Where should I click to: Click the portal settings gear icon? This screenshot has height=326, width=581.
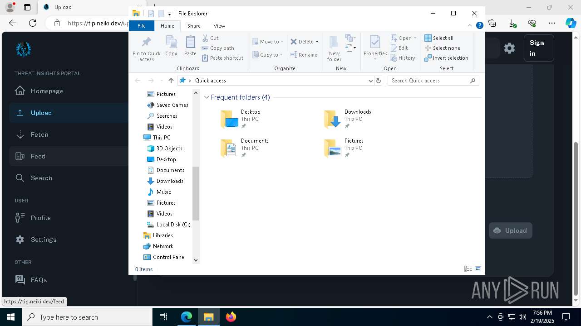click(x=509, y=48)
